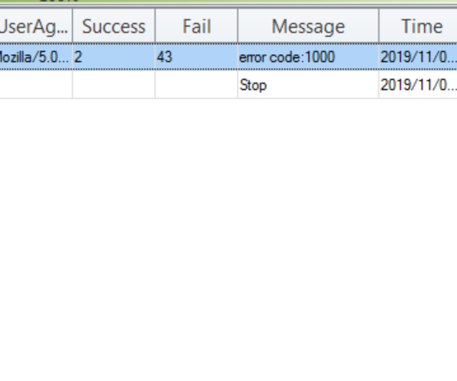Image resolution: width=457 pixels, height=381 pixels.
Task: Sort the list by Fail column
Action: tap(196, 27)
